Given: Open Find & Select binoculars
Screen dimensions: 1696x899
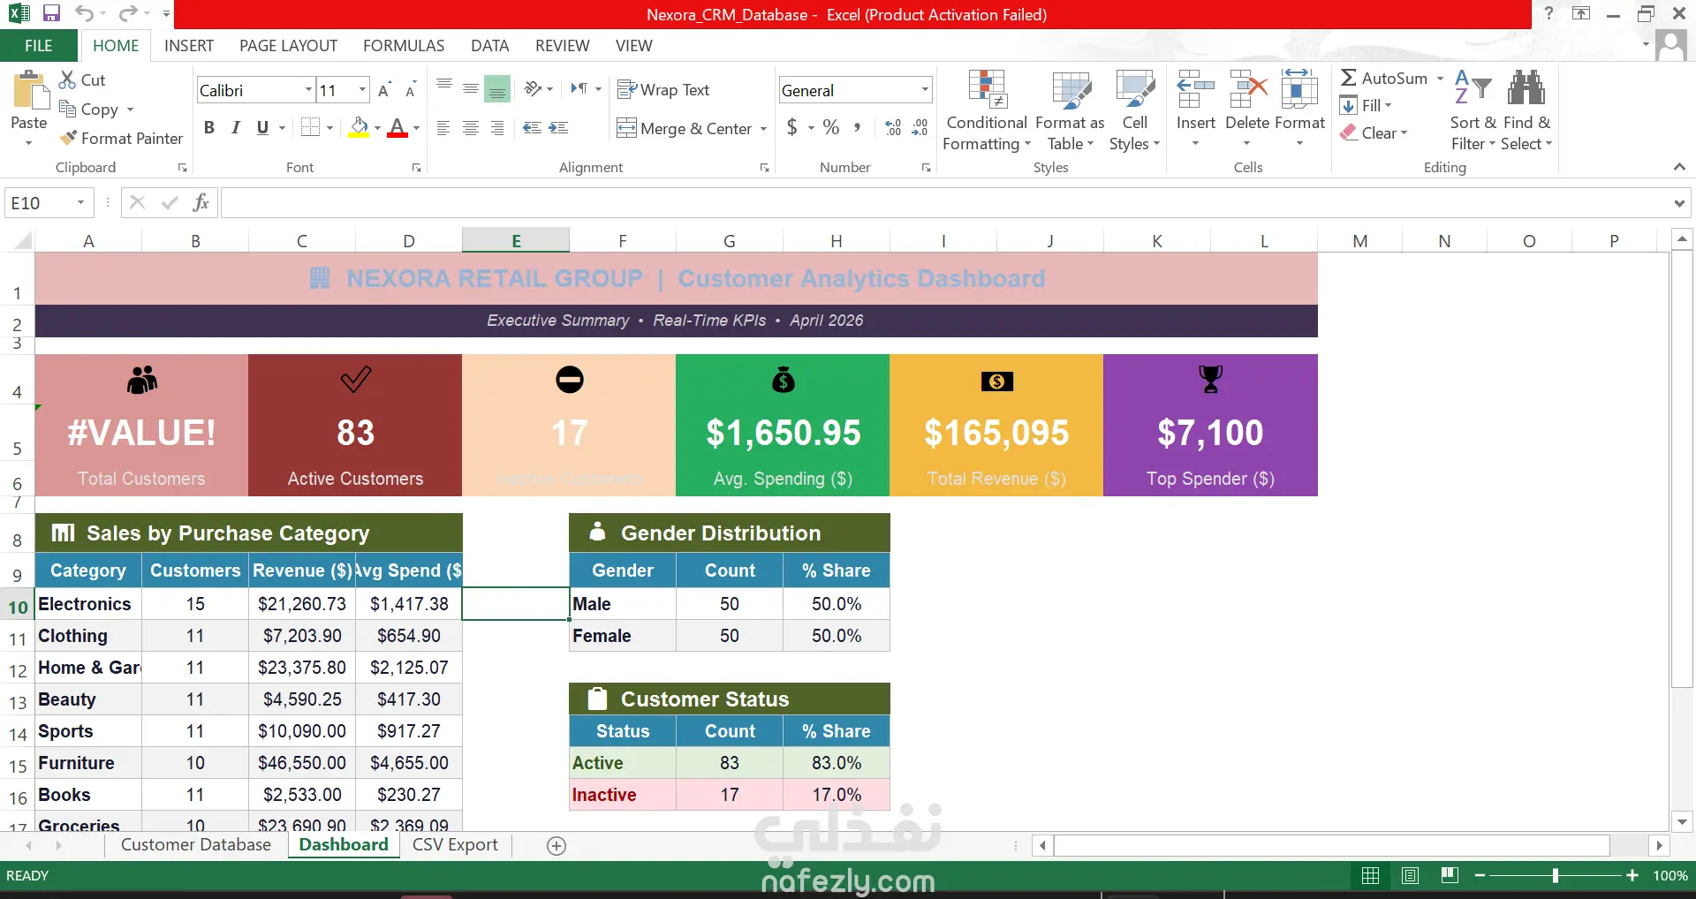Looking at the screenshot, I should [1526, 110].
